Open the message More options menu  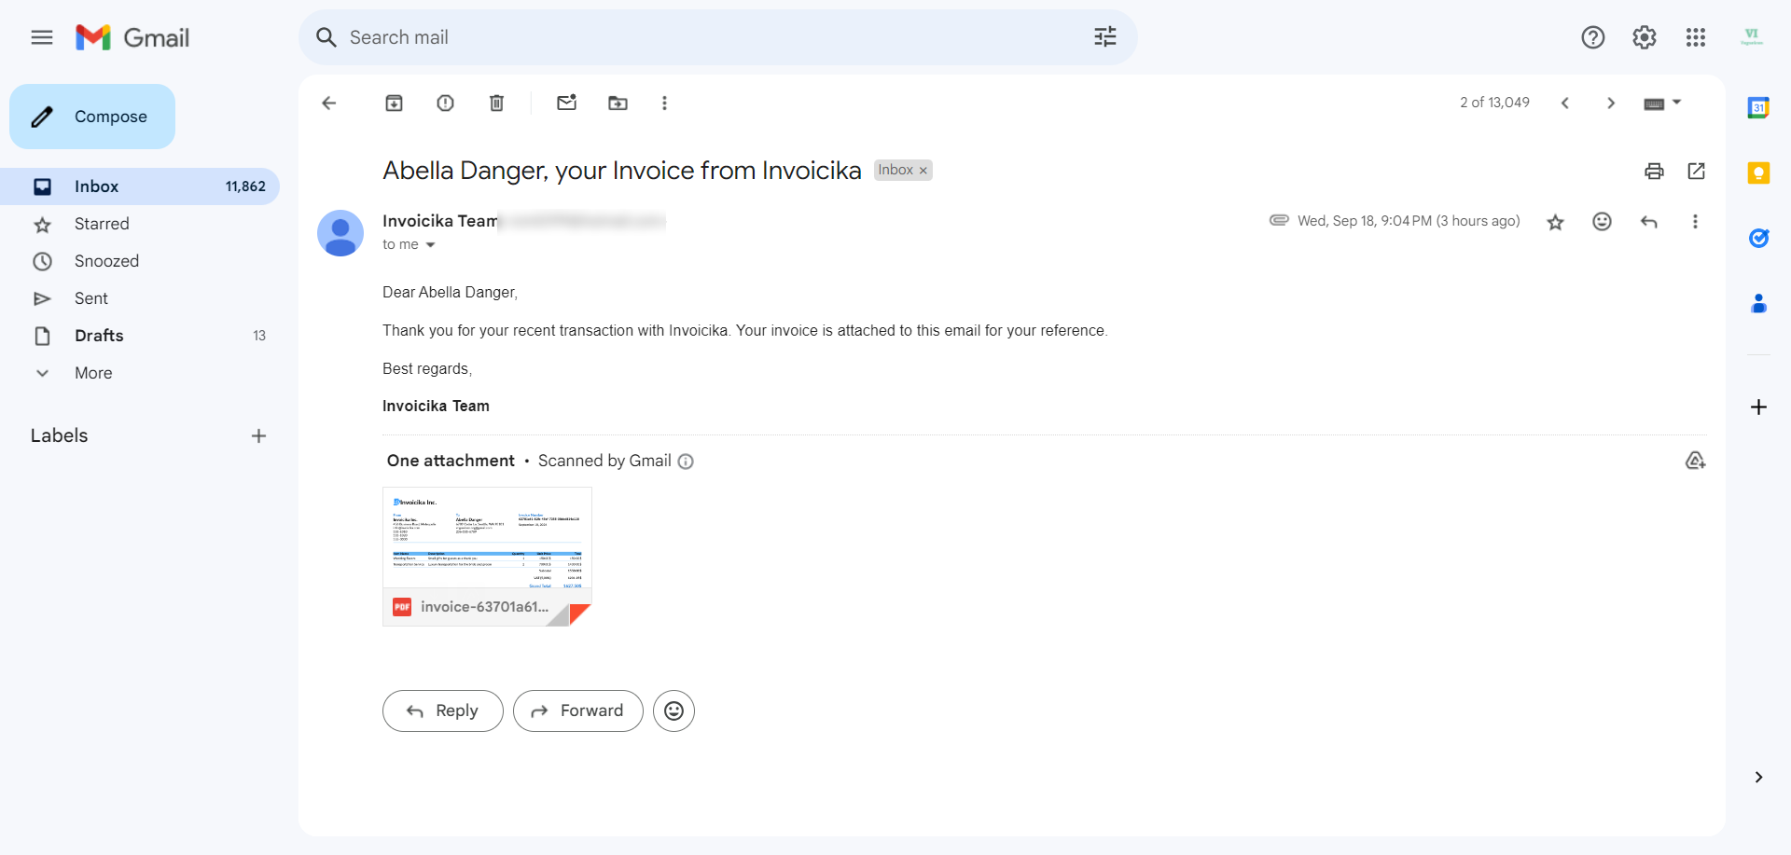point(1695,222)
